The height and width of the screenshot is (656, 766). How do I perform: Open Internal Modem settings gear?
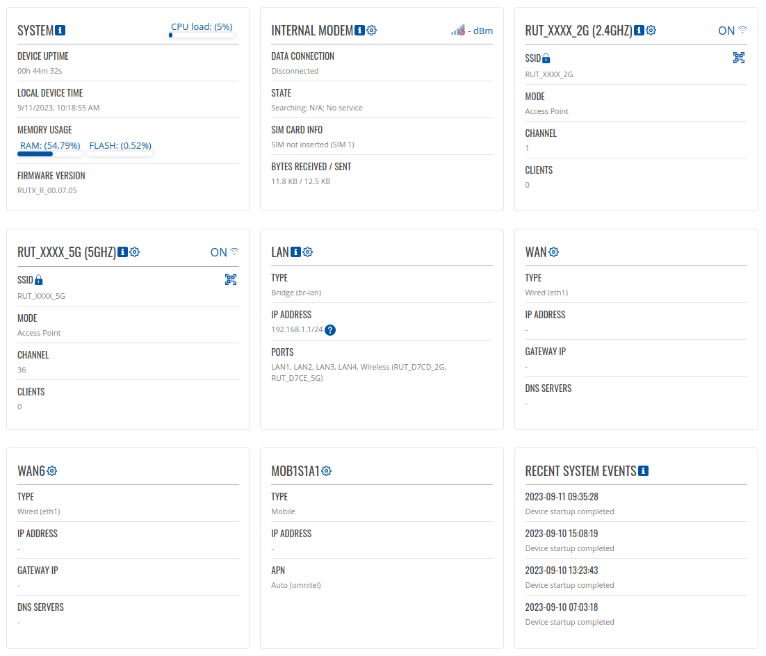click(x=372, y=31)
